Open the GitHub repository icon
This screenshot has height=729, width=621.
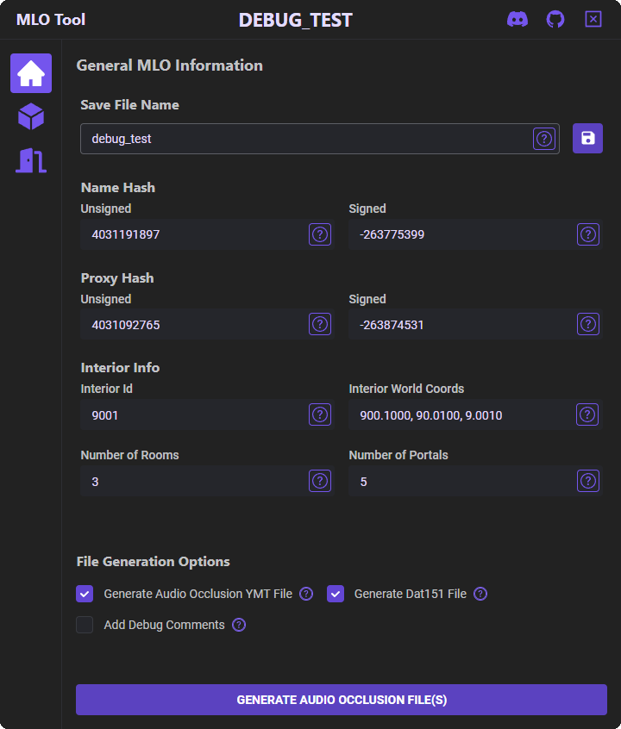(555, 20)
